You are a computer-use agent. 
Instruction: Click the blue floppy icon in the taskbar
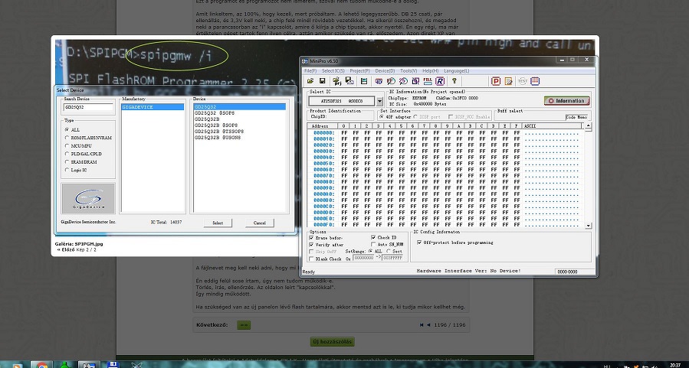click(x=113, y=364)
